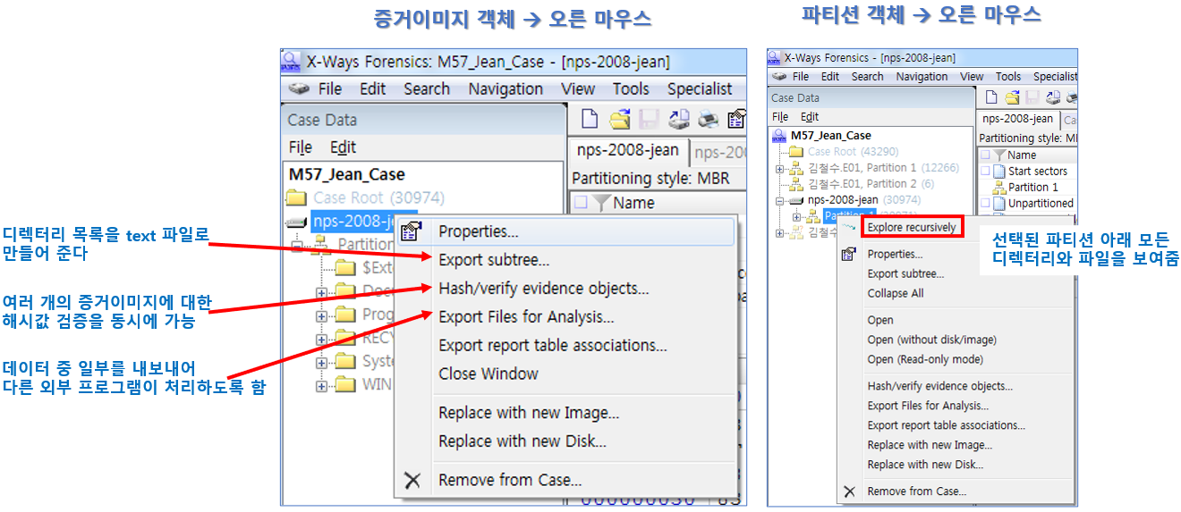Image resolution: width=1181 pixels, height=512 pixels.
Task: Choose Hash/verify evidence objects... in left menu
Action: [x=565, y=289]
